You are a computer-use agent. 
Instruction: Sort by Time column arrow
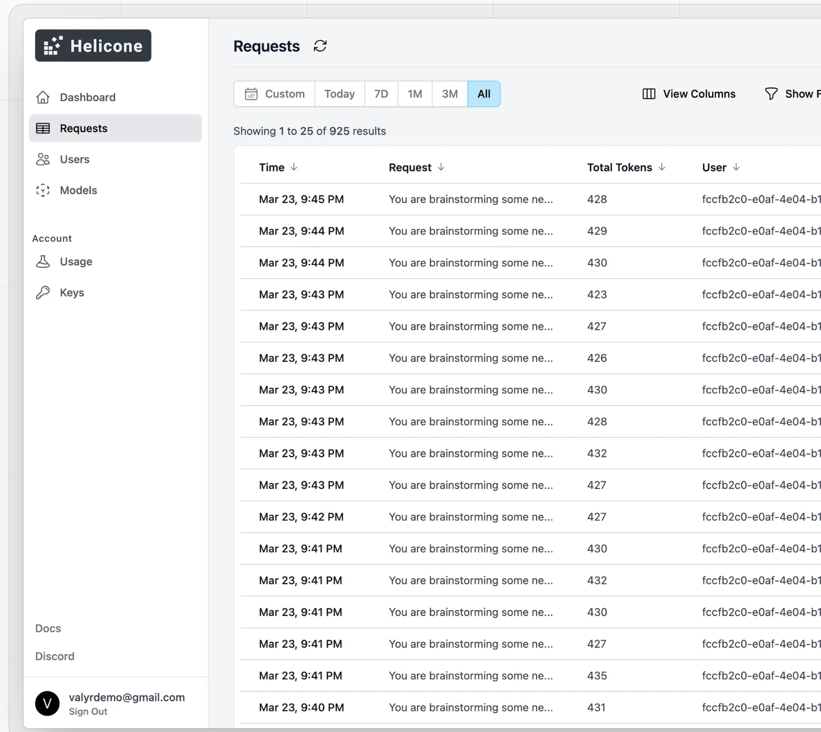294,167
